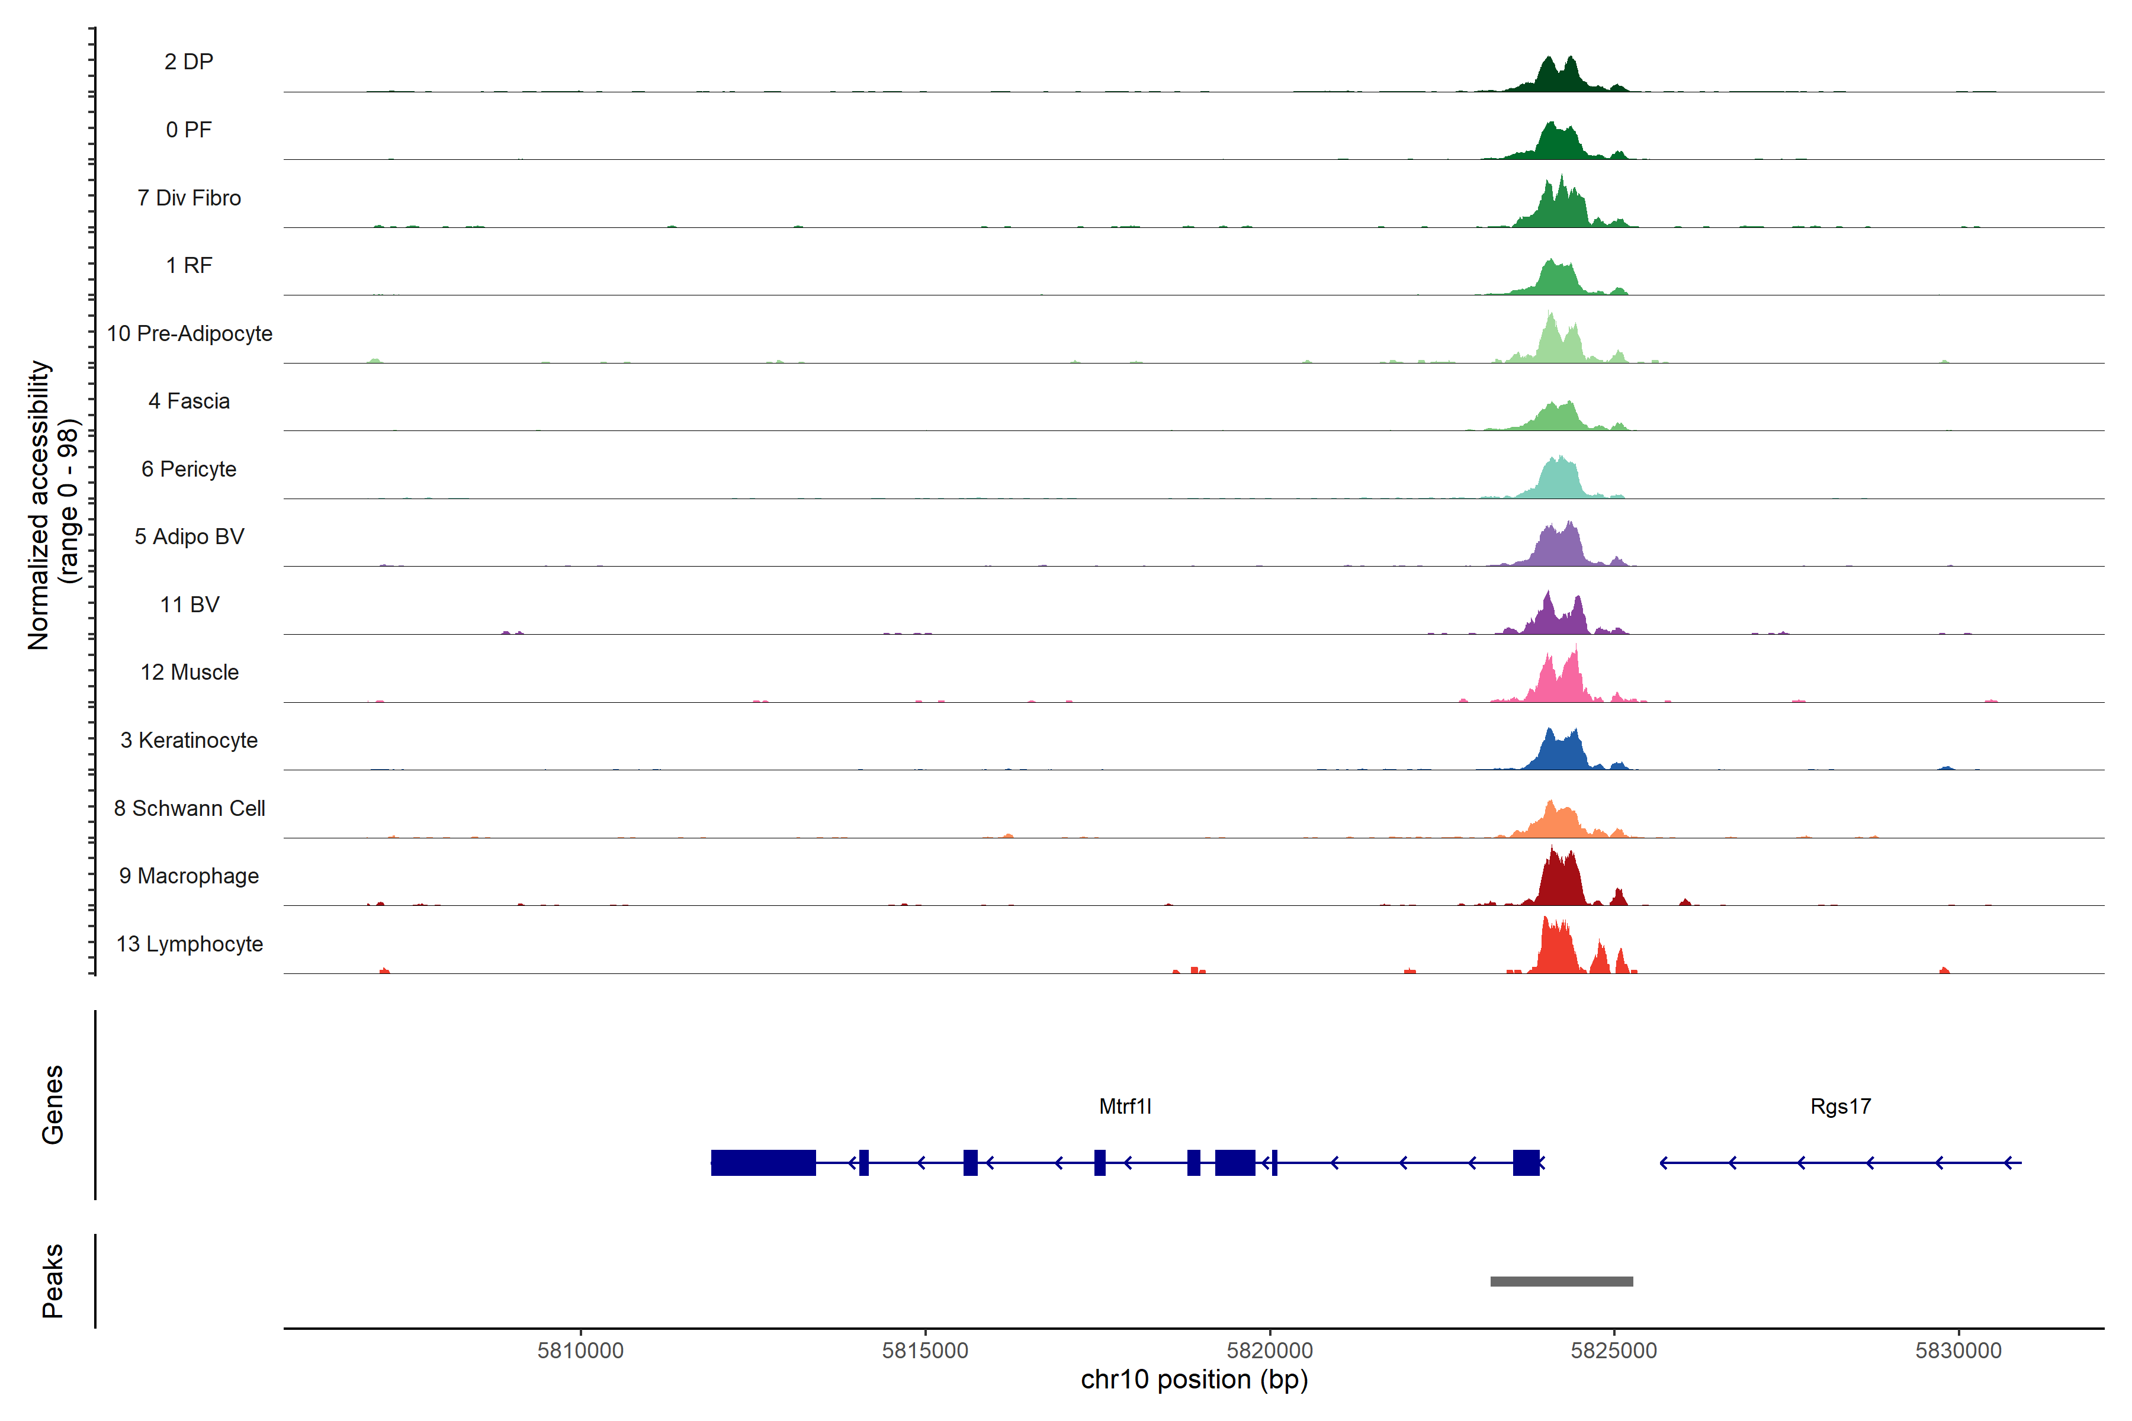The image size is (2132, 1421).
Task: Click the gray peak region bar
Action: [x=1561, y=1281]
